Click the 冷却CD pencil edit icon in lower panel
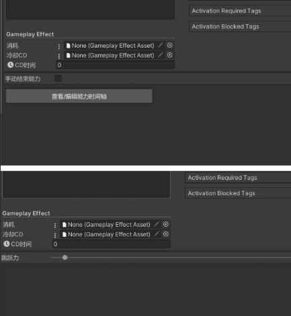This screenshot has width=291, height=316. tap(157, 234)
